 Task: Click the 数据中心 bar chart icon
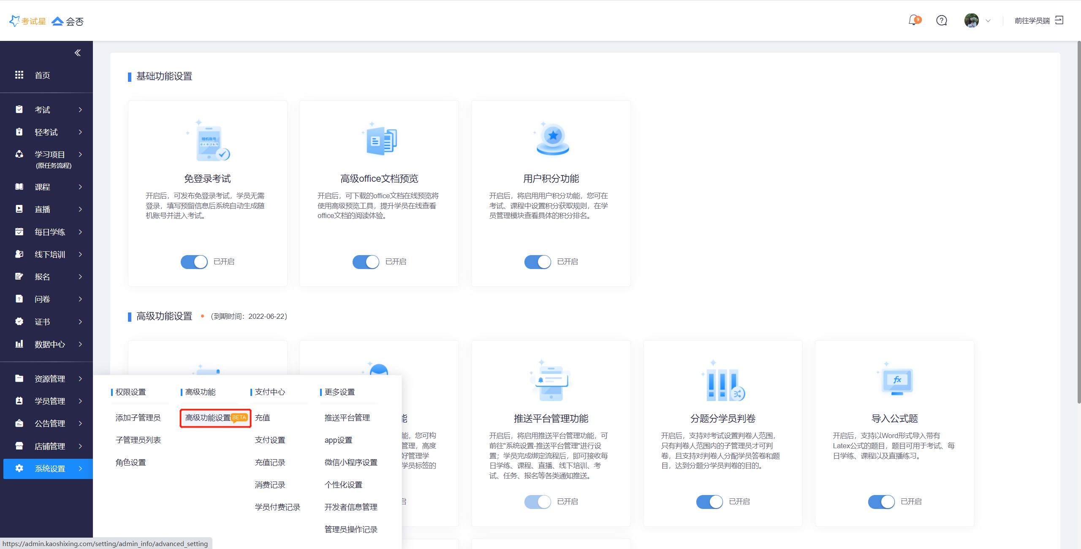pos(19,344)
